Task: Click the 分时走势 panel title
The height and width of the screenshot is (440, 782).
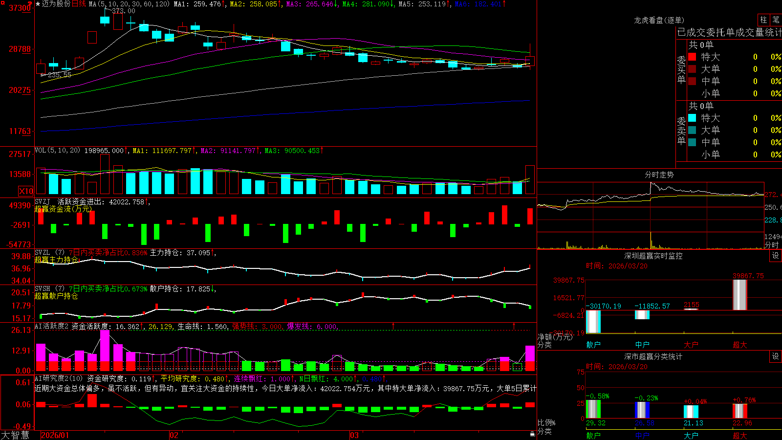Action: tap(659, 175)
